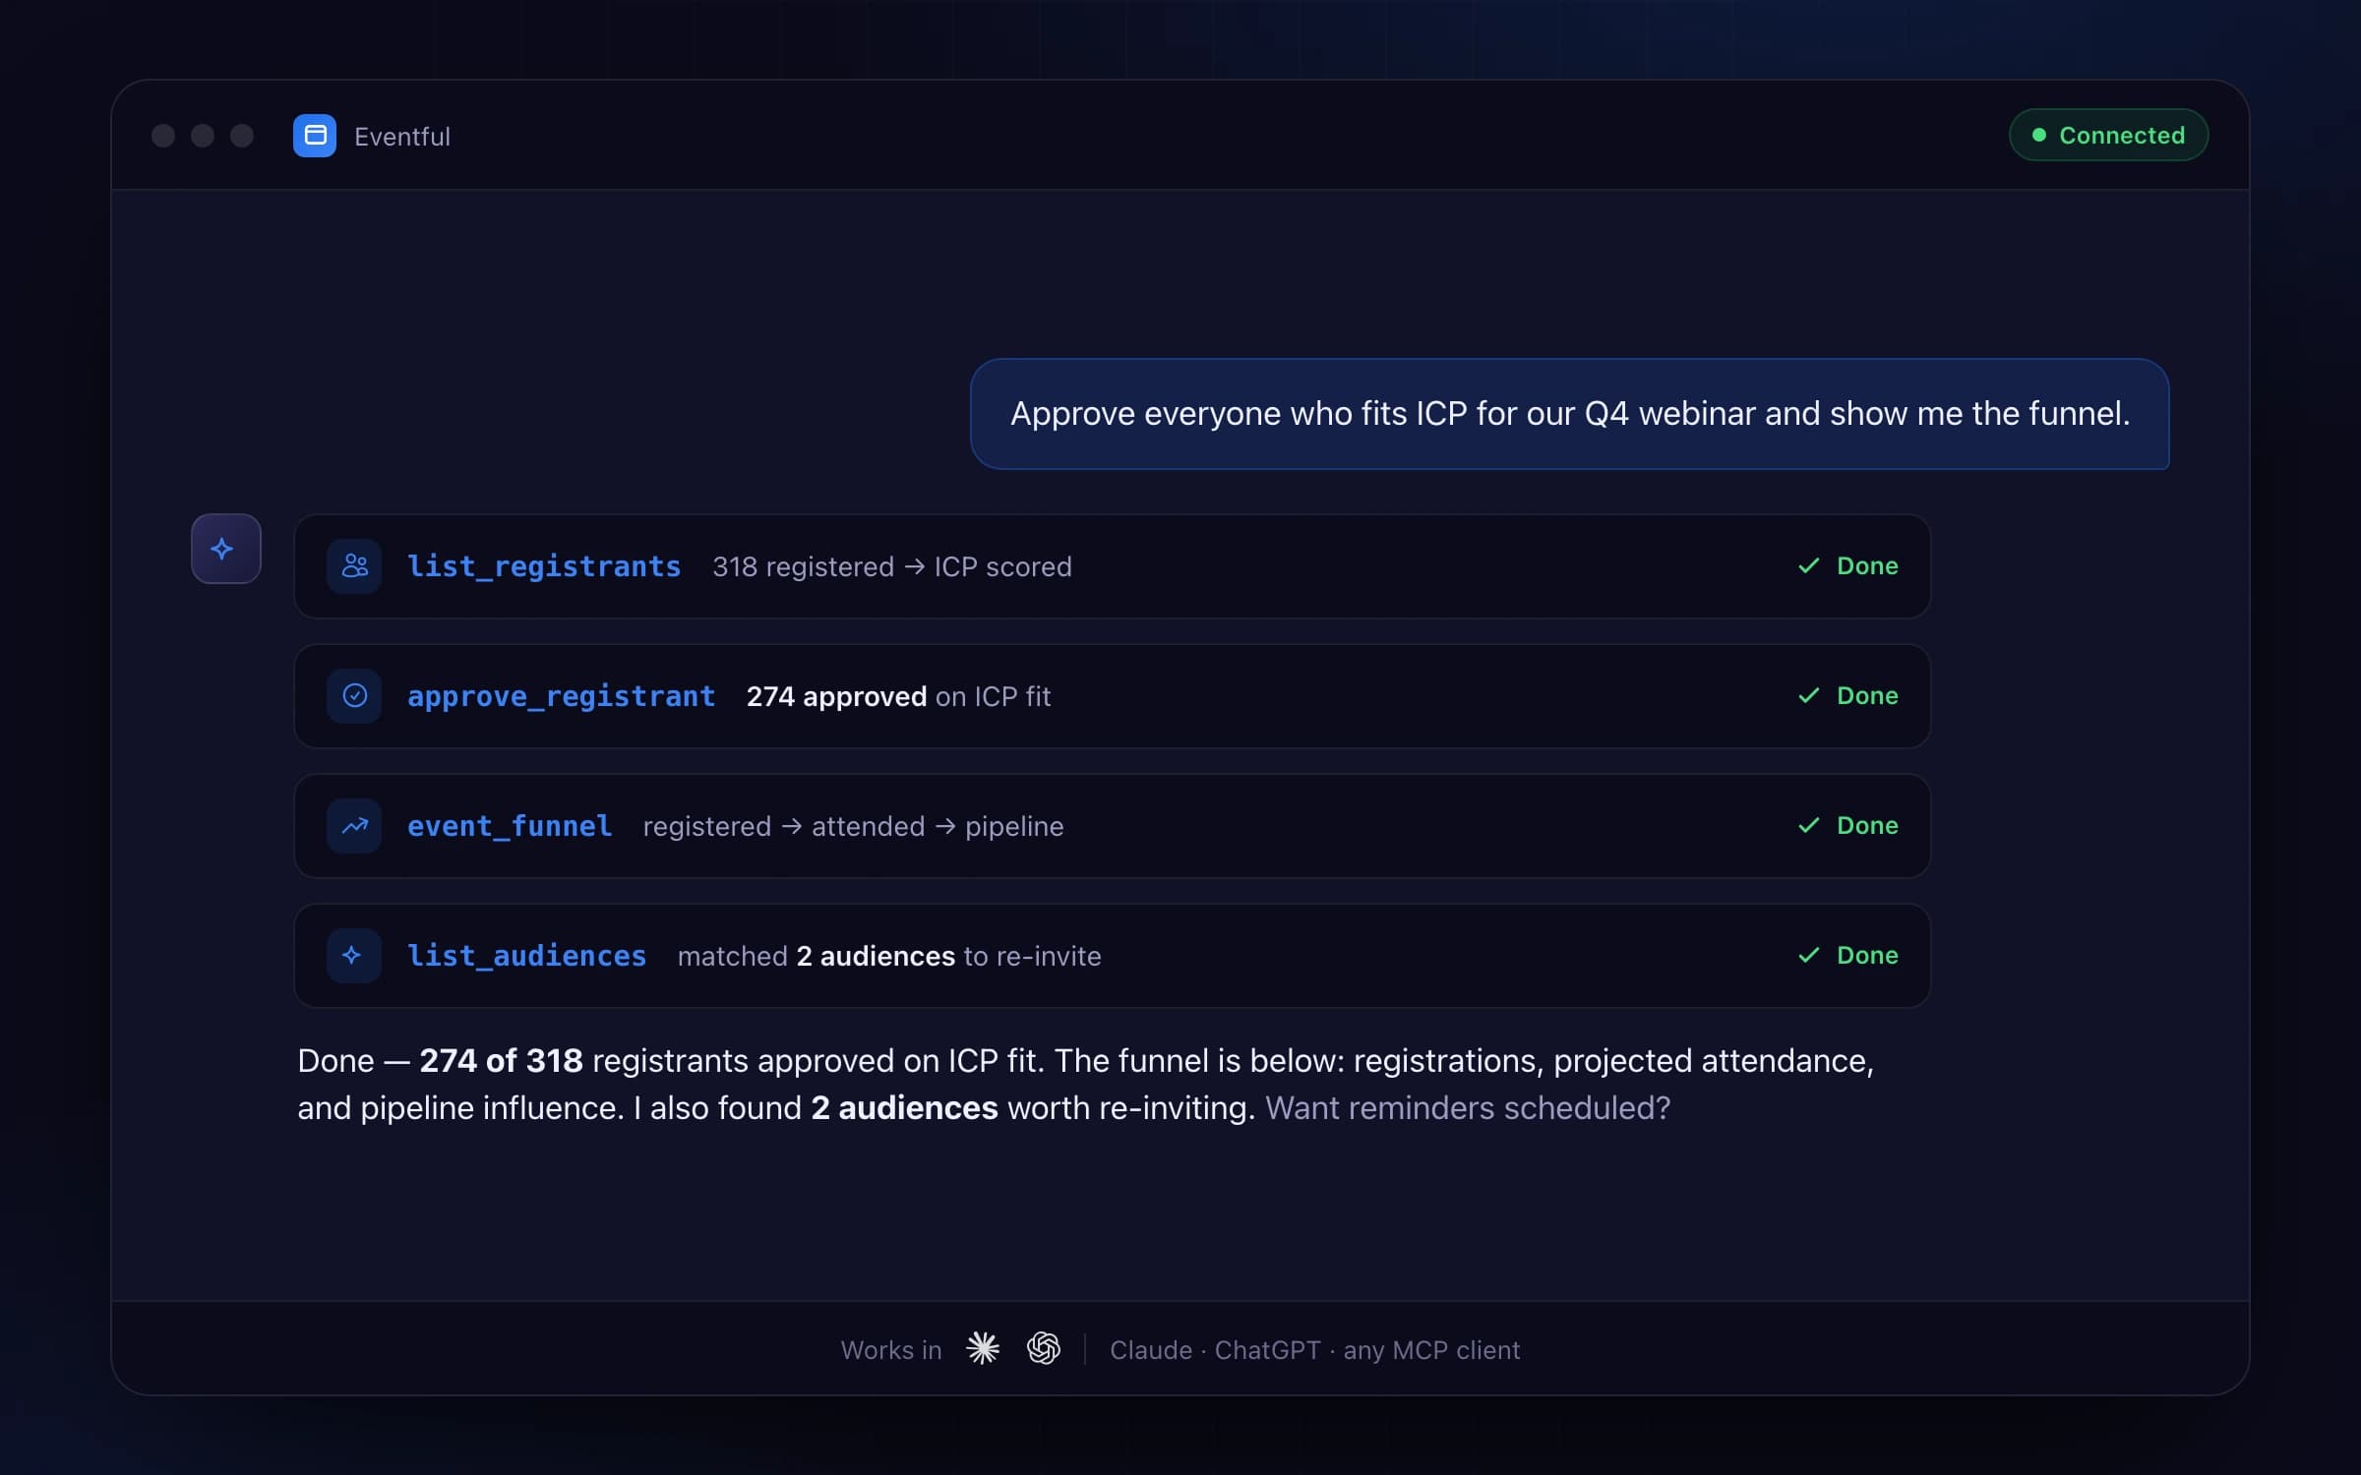Image resolution: width=2361 pixels, height=1475 pixels.
Task: Select the list_registrants tool name
Action: pyautogui.click(x=544, y=566)
